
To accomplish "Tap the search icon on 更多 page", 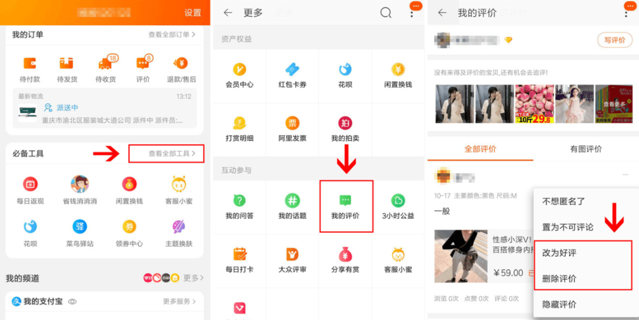I will pos(386,13).
